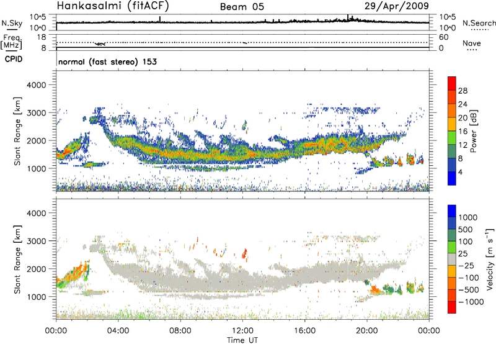This screenshot has width=496, height=344.
Task: Click '3000' on velocity panel range axis
Action: (x=36, y=241)
